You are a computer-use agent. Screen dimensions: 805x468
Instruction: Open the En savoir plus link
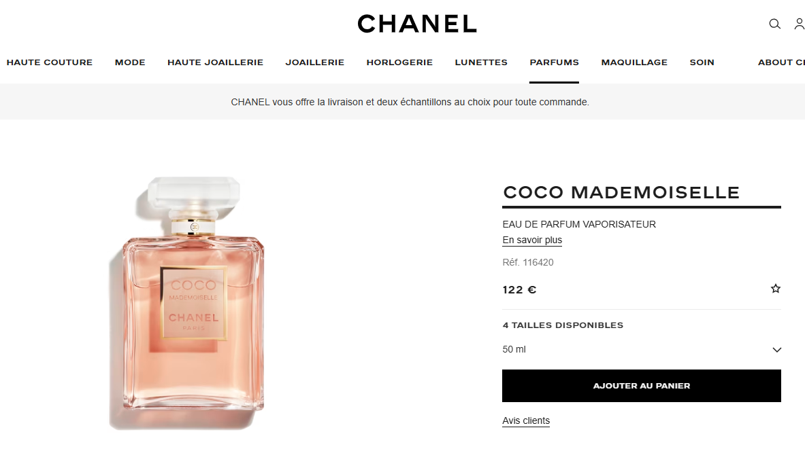click(x=532, y=240)
